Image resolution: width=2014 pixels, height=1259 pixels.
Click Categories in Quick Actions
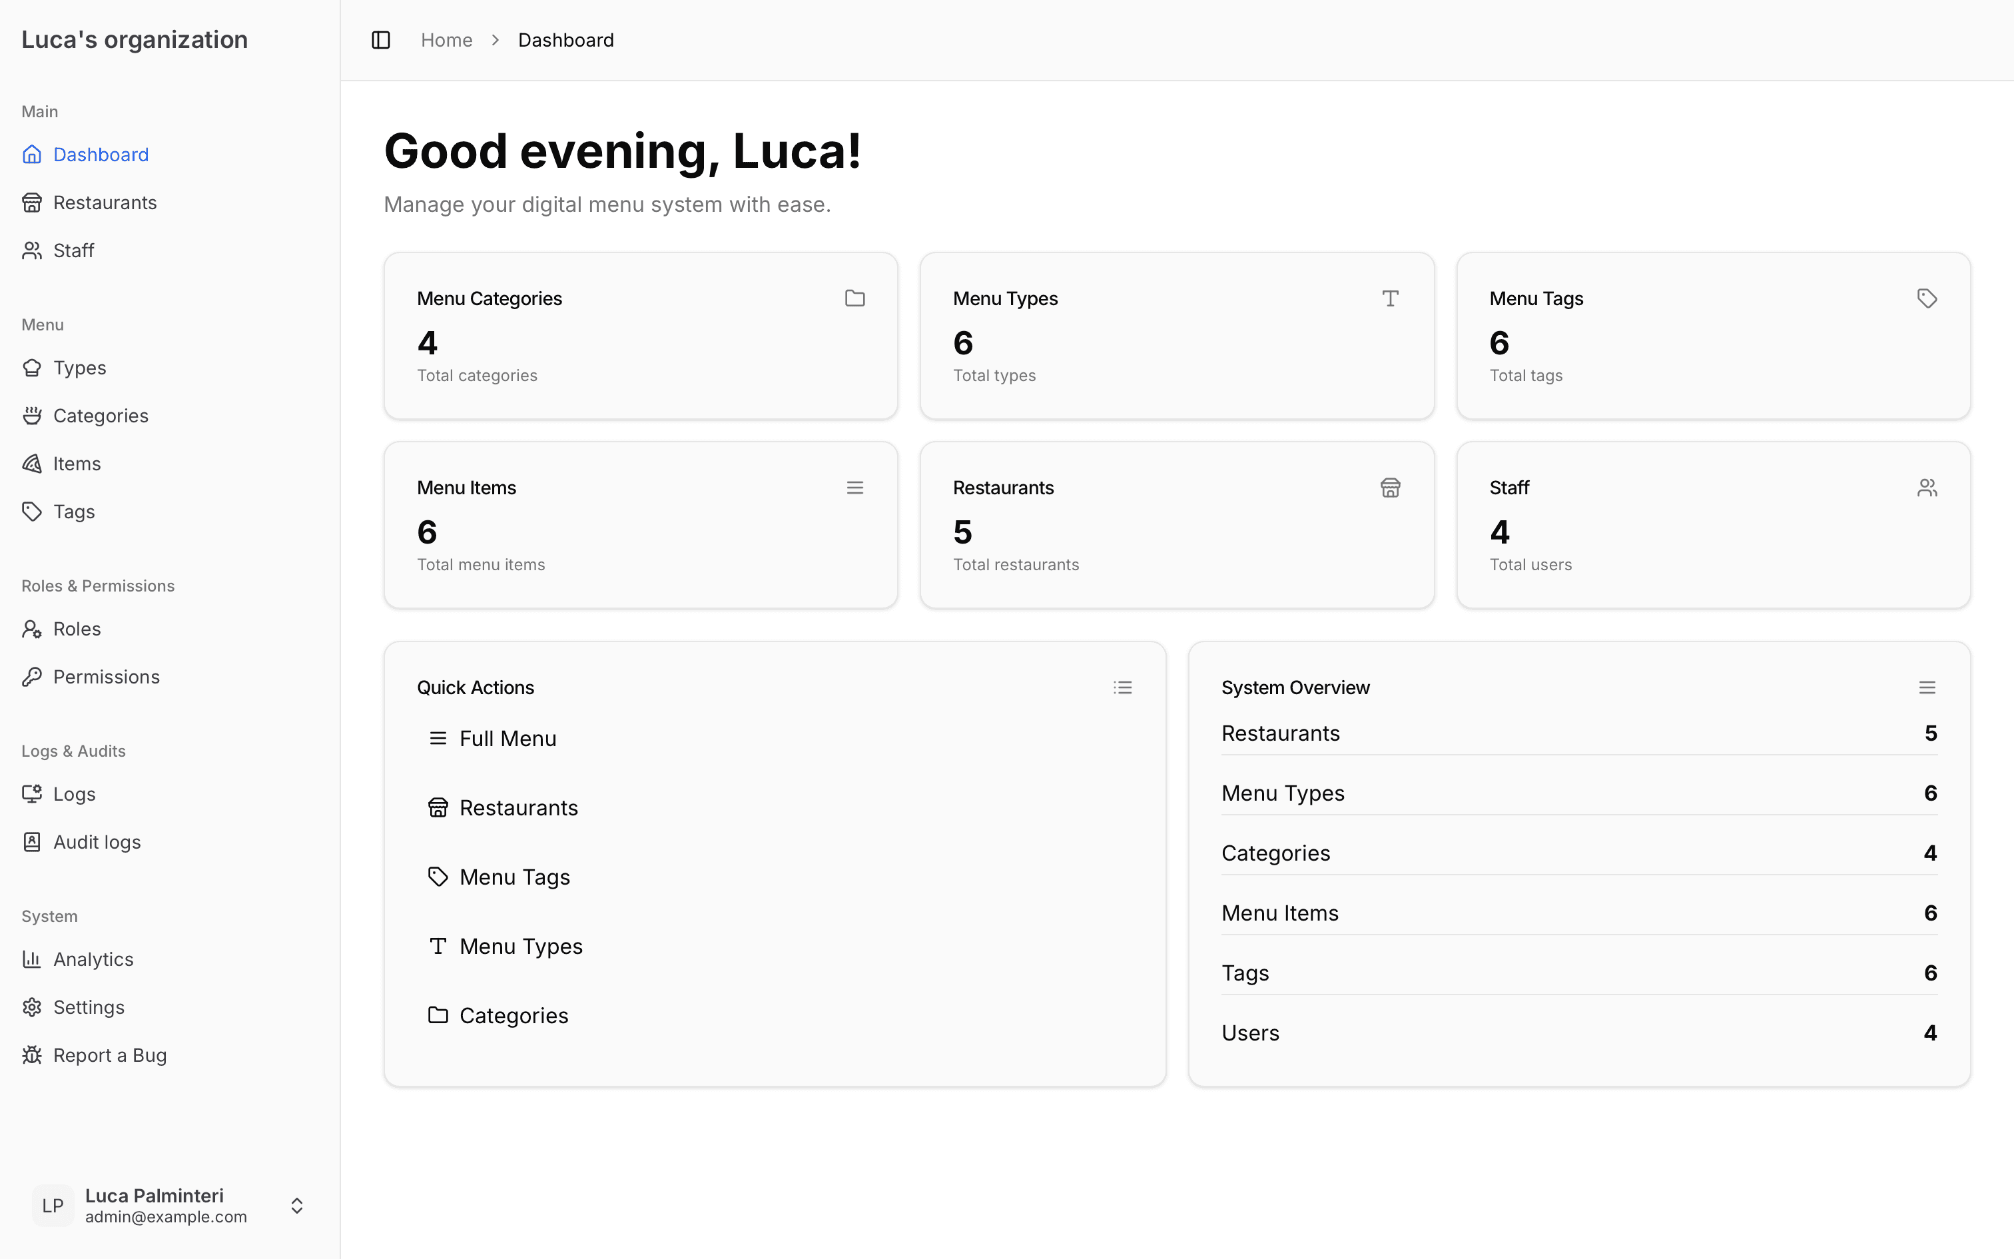pyautogui.click(x=513, y=1015)
